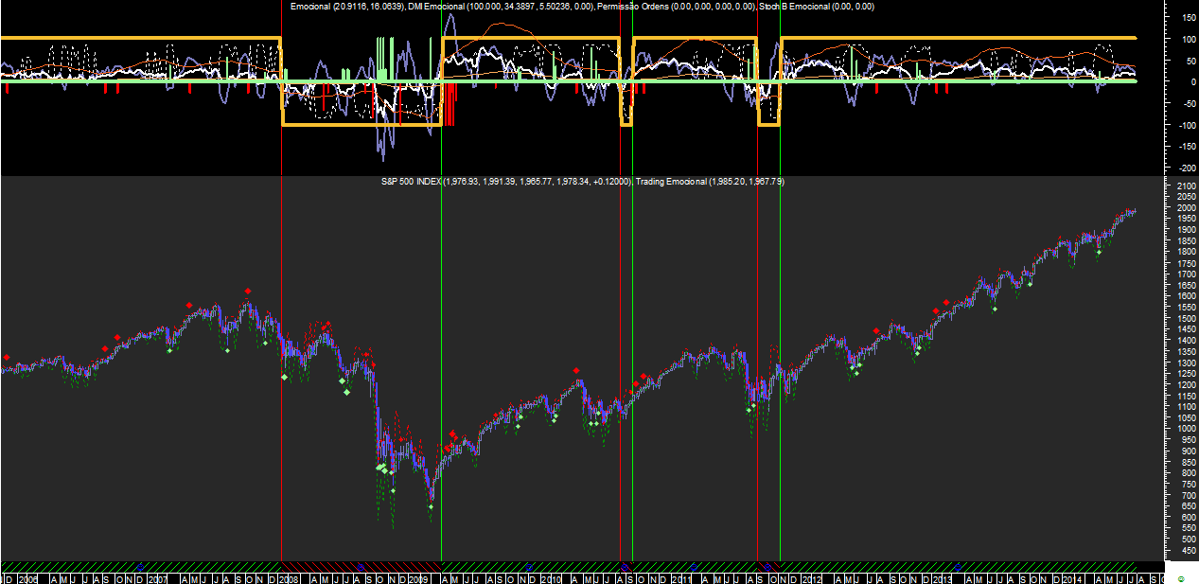
Task: Click the small green icon in bottom-right corner
Action: pos(1181,578)
